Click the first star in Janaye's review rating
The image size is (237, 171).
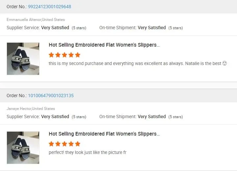pyautogui.click(x=51, y=144)
